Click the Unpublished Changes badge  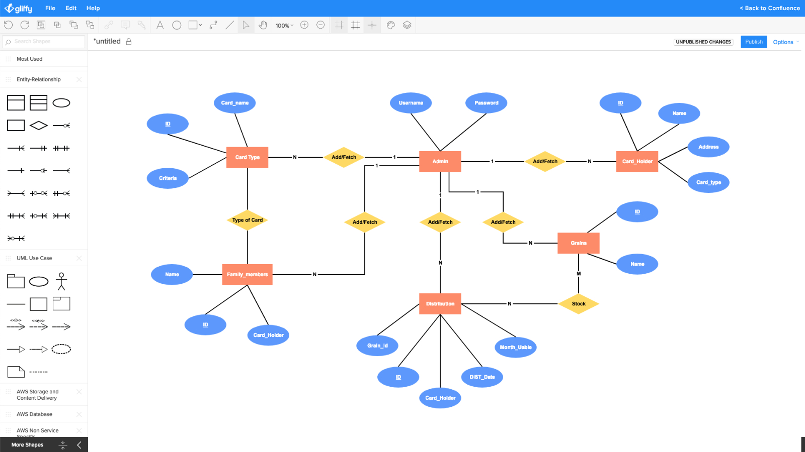pyautogui.click(x=703, y=42)
